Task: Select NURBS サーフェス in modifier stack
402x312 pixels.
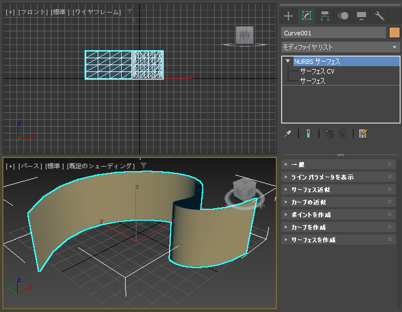Action: [347, 62]
